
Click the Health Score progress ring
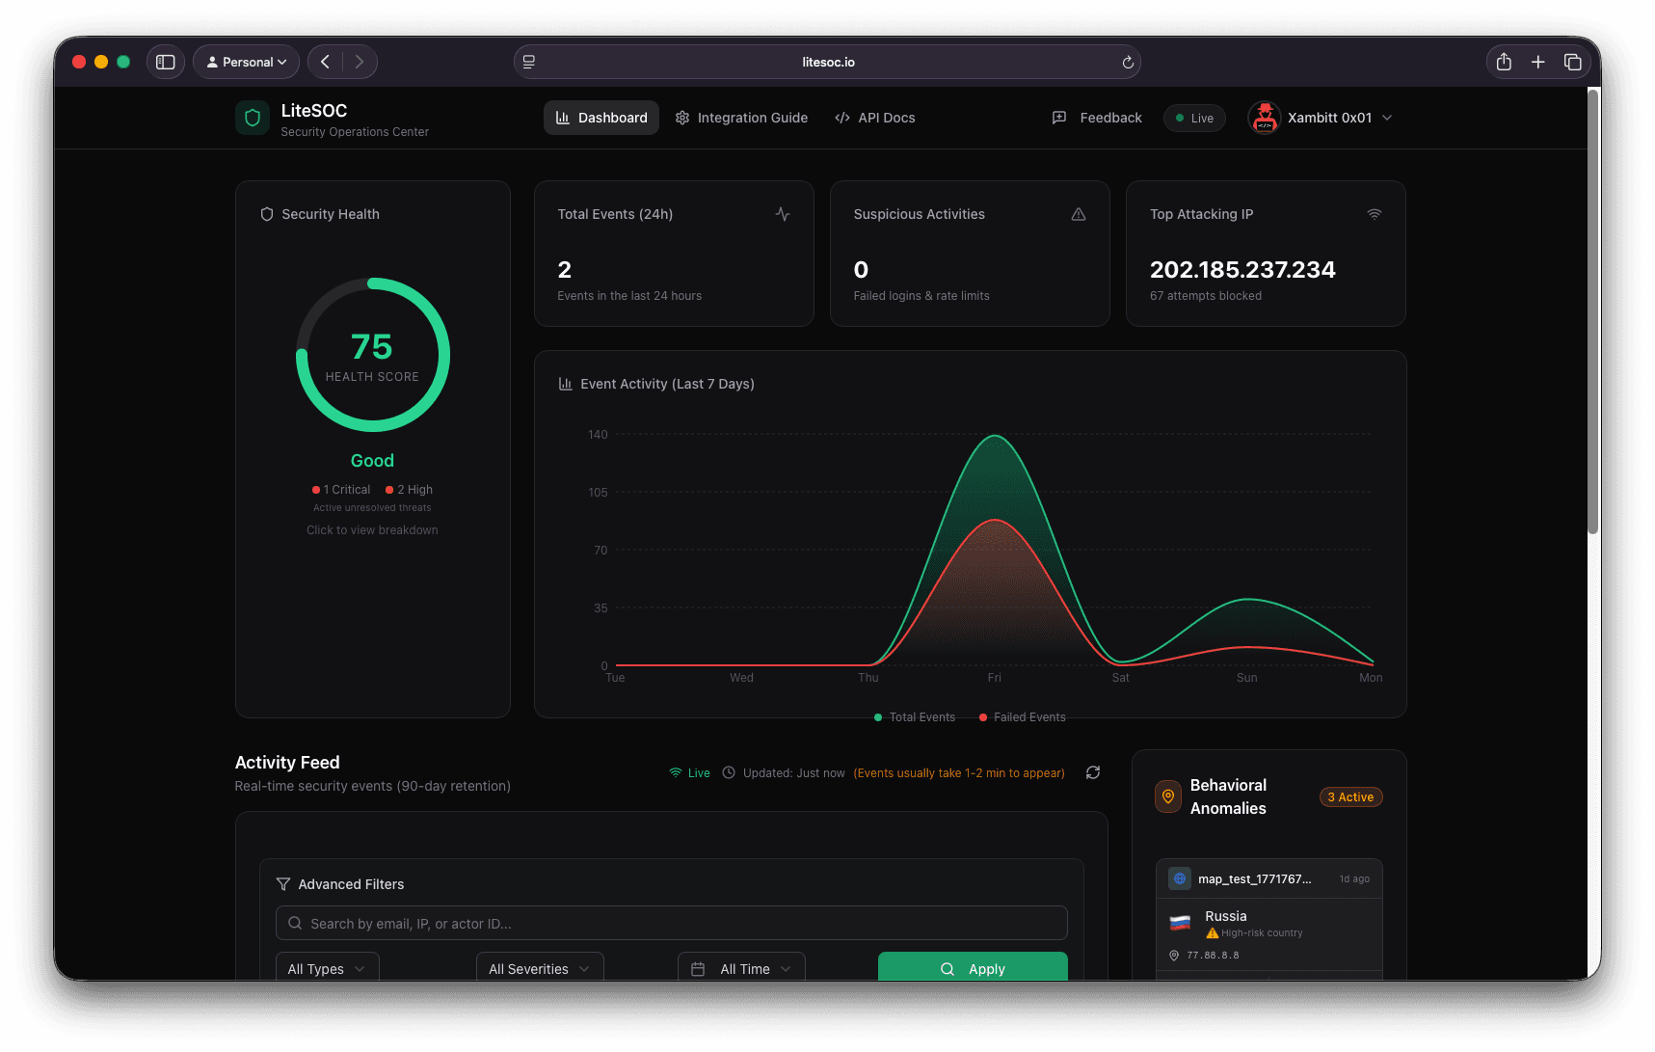(372, 354)
